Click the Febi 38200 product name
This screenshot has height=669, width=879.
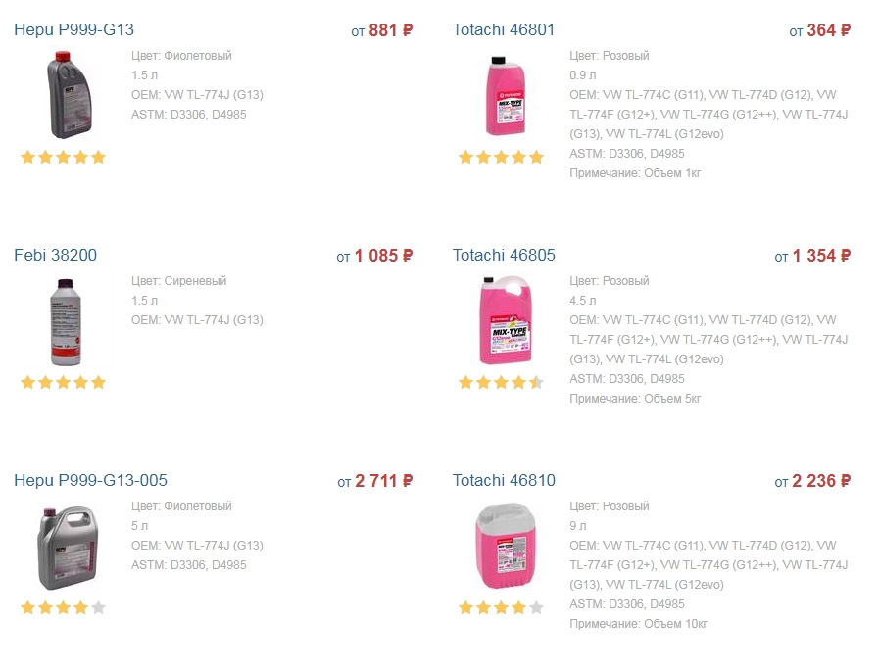click(x=55, y=256)
